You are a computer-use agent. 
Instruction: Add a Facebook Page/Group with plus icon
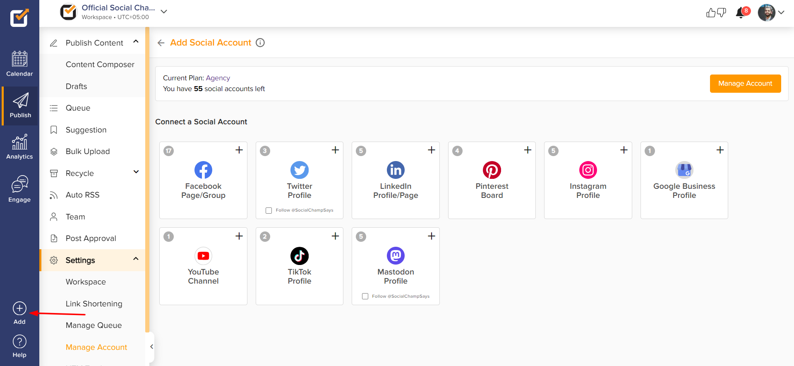tap(239, 150)
